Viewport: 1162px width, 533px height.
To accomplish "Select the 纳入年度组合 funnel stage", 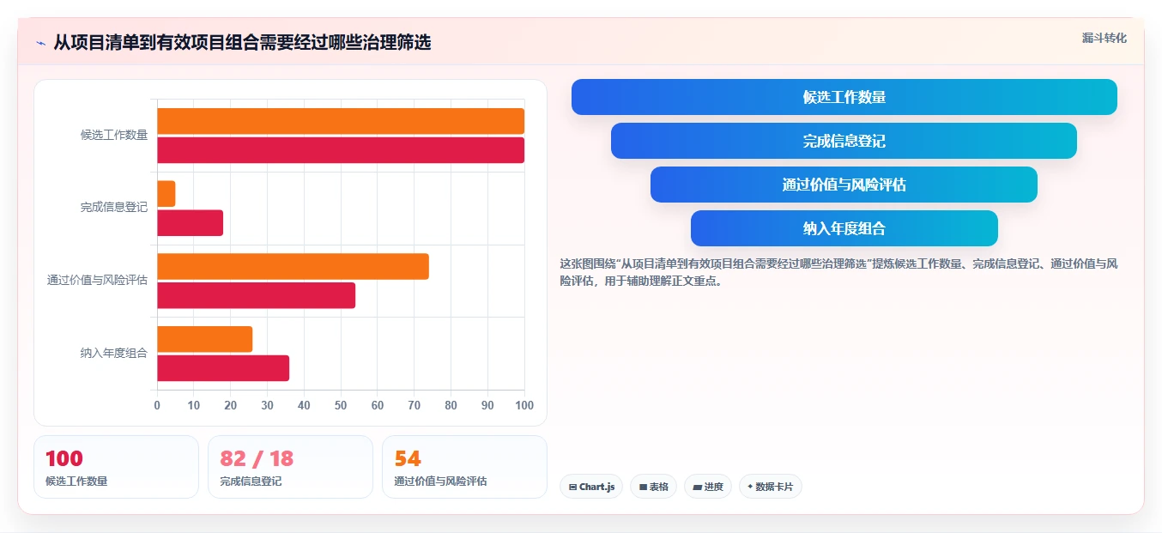I will pos(844,228).
